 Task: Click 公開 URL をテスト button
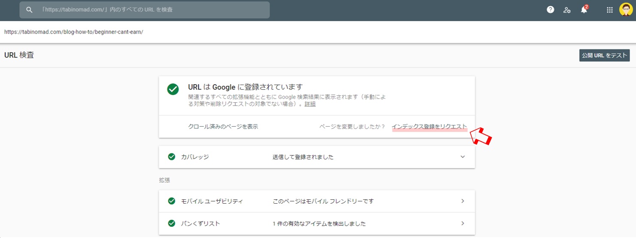click(604, 55)
